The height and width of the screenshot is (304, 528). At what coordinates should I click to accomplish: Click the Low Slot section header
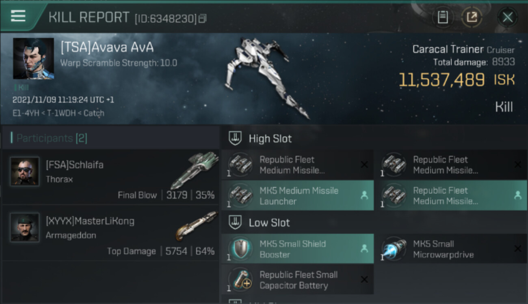pyautogui.click(x=269, y=223)
